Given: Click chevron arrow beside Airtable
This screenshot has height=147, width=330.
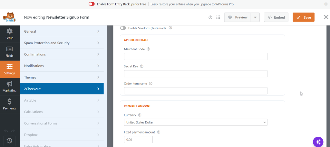Looking at the screenshot, I should (x=98, y=100).
